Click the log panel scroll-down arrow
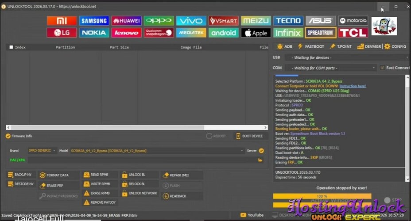This screenshot has width=411, height=221. pos(407,179)
